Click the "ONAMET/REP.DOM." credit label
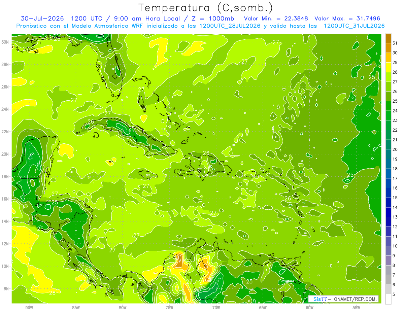 356,299
